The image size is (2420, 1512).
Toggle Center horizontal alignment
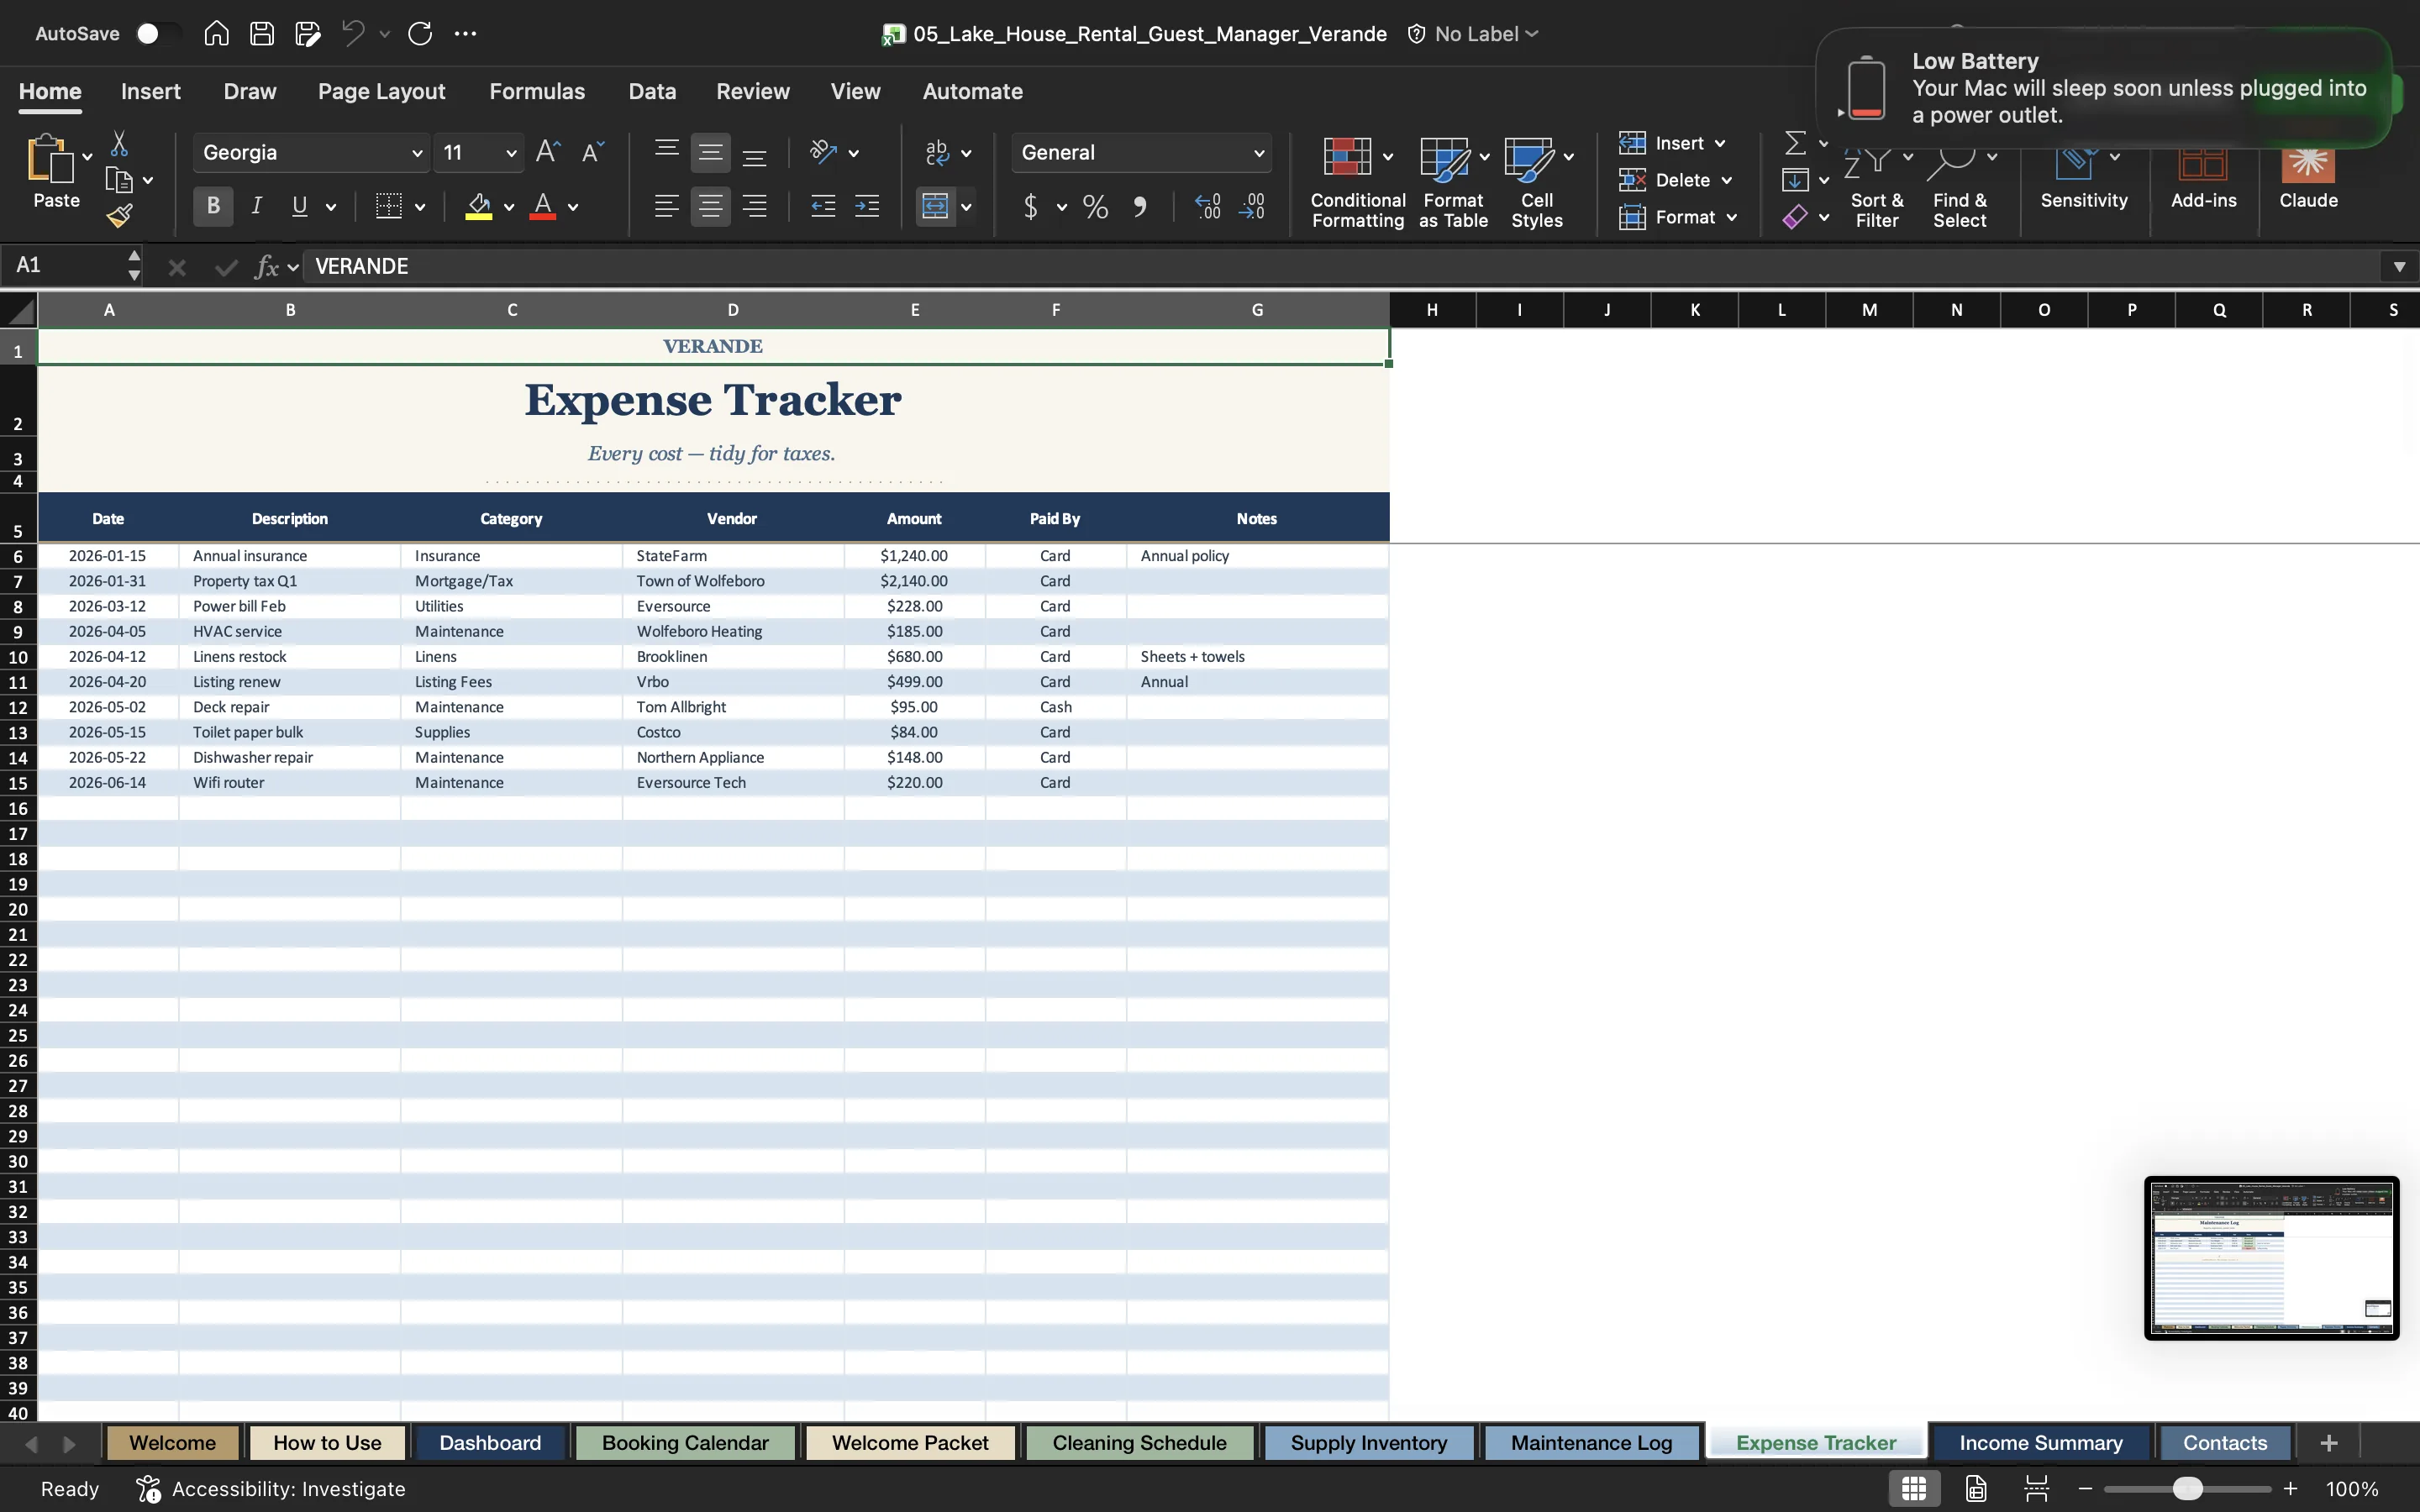point(710,206)
